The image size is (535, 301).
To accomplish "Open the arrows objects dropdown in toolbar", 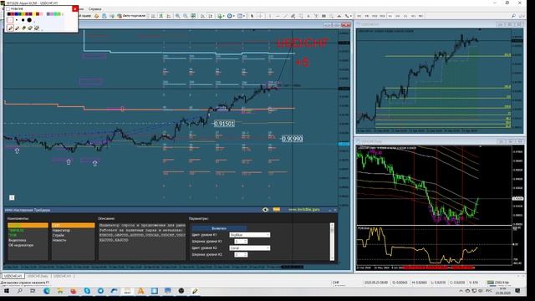I will pos(349,16).
